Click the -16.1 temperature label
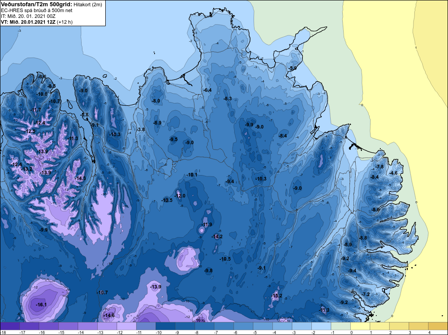This screenshot has height=335, width=448. point(41,305)
